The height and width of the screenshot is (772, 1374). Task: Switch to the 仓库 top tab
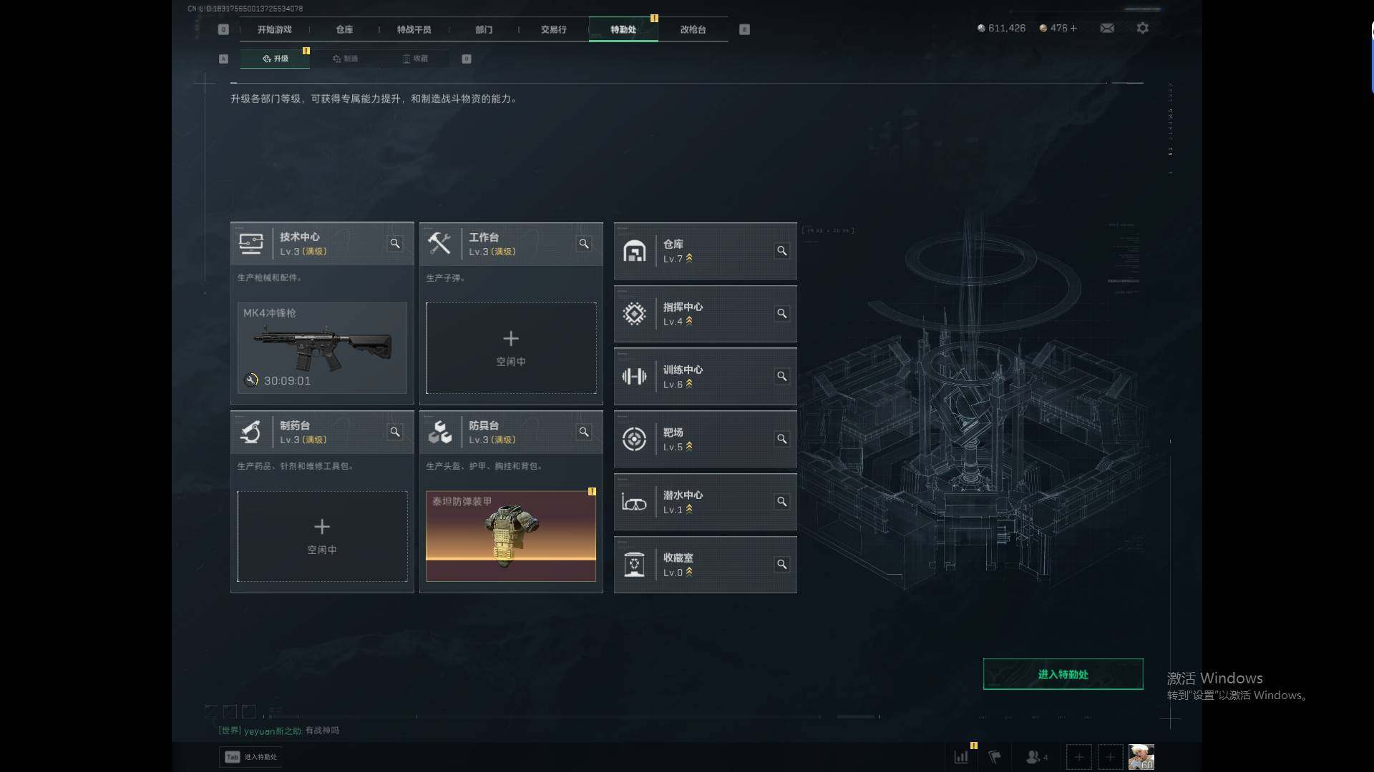[x=344, y=29]
